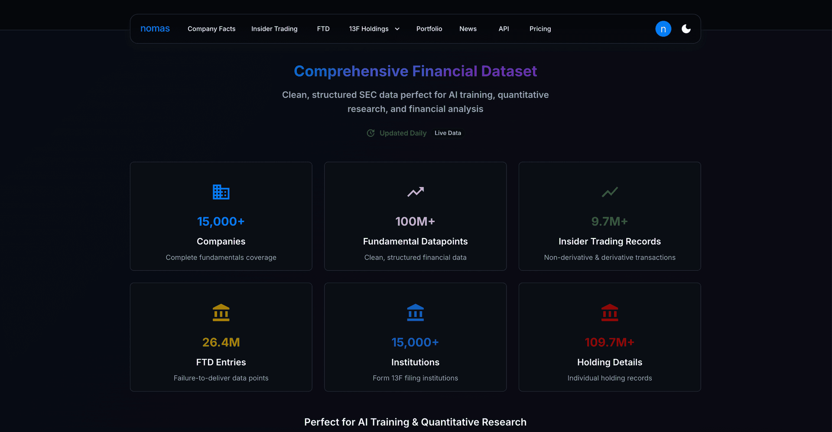Open the API page link
This screenshot has width=832, height=432.
[x=504, y=29]
